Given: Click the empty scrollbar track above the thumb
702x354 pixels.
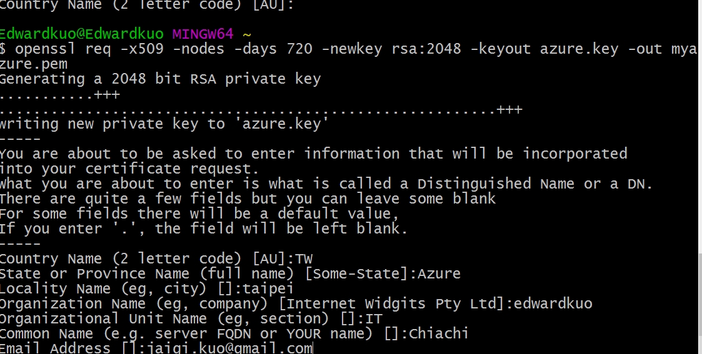Looking at the screenshot, I should (699, 127).
